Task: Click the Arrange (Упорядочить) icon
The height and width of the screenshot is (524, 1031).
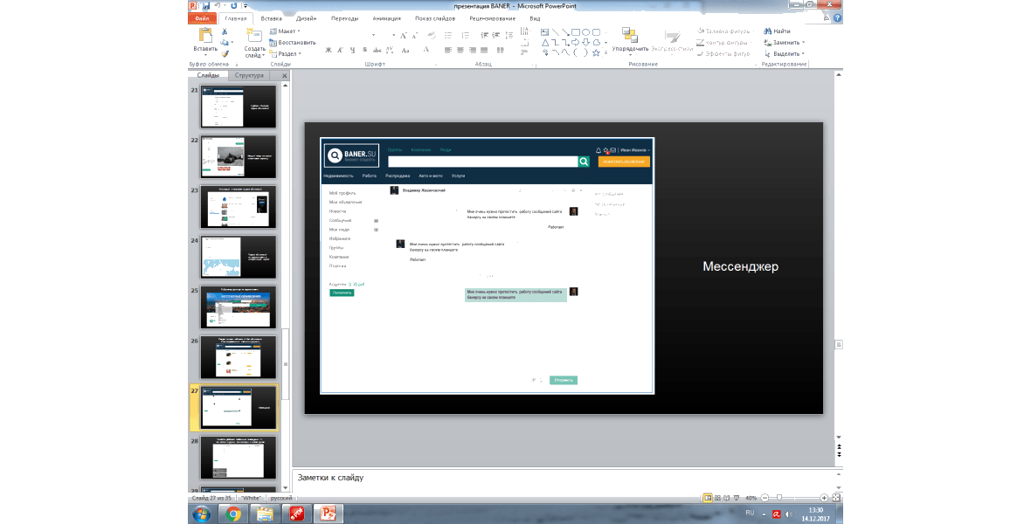Action: [630, 36]
